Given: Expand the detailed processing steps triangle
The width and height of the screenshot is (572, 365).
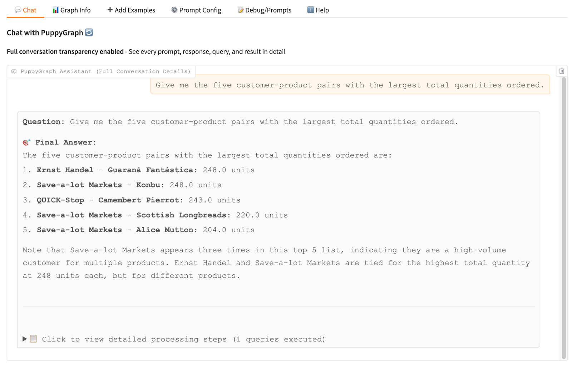Looking at the screenshot, I should pyautogui.click(x=25, y=339).
